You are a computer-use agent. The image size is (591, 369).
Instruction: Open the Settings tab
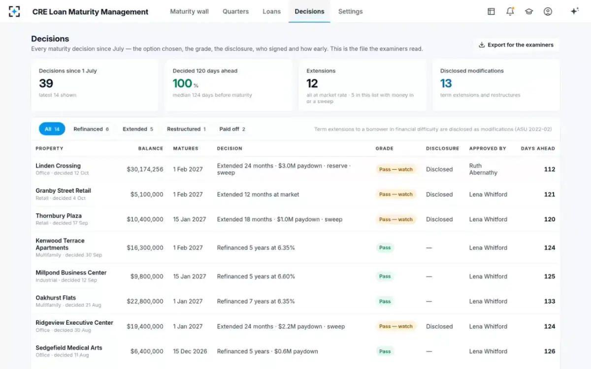point(350,11)
